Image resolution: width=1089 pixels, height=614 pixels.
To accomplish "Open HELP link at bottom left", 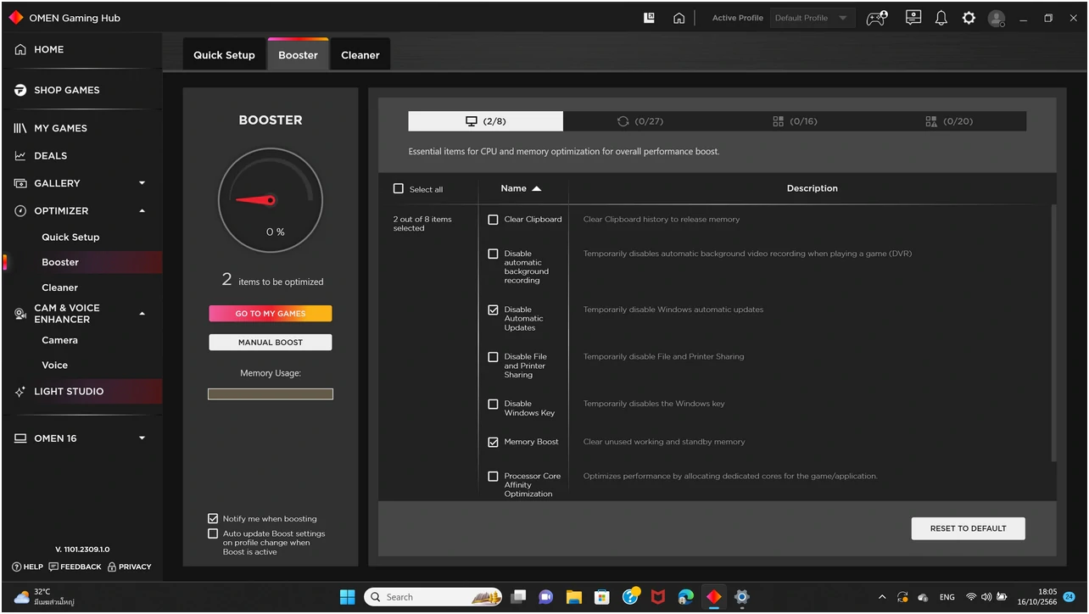I will point(28,567).
